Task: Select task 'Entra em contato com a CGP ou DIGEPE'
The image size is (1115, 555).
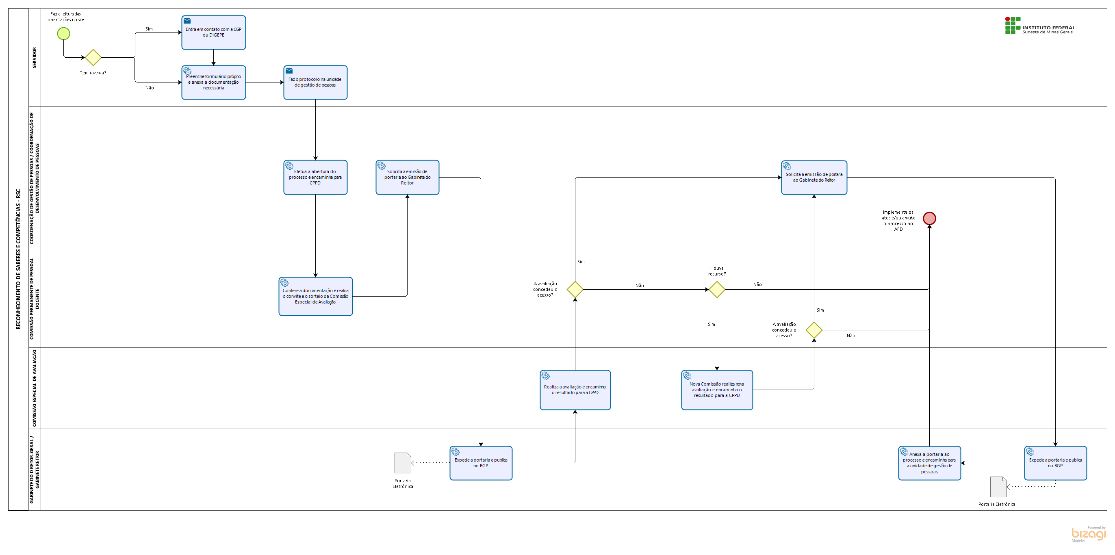Action: tap(214, 33)
